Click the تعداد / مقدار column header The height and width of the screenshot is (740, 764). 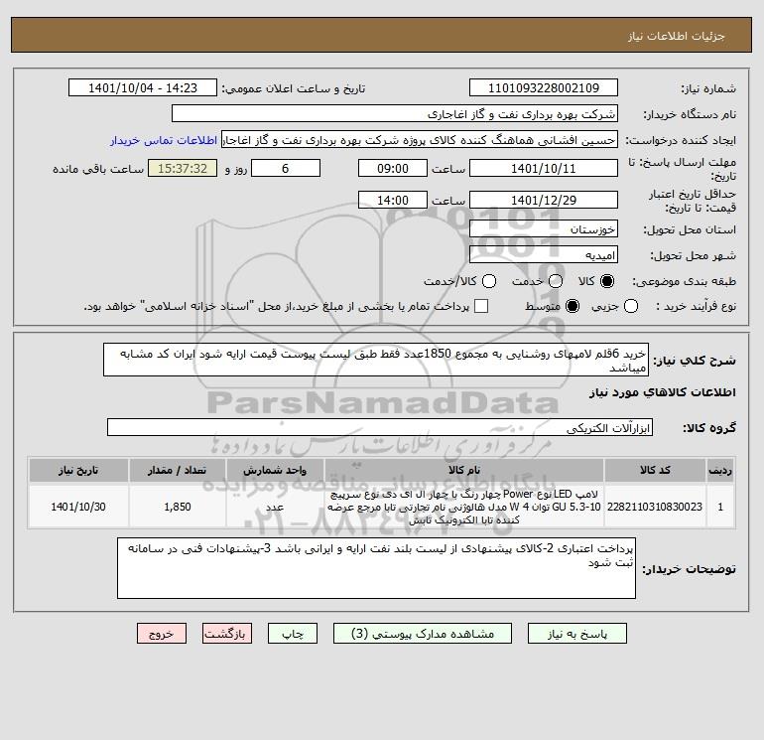[178, 470]
